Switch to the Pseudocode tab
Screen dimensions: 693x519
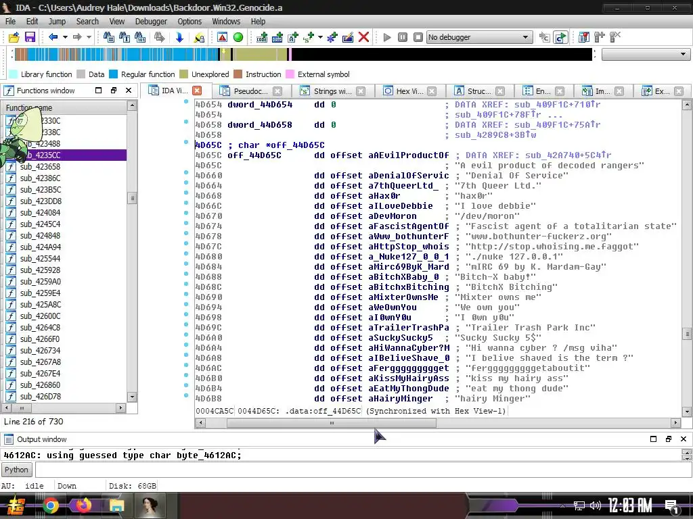coord(250,91)
